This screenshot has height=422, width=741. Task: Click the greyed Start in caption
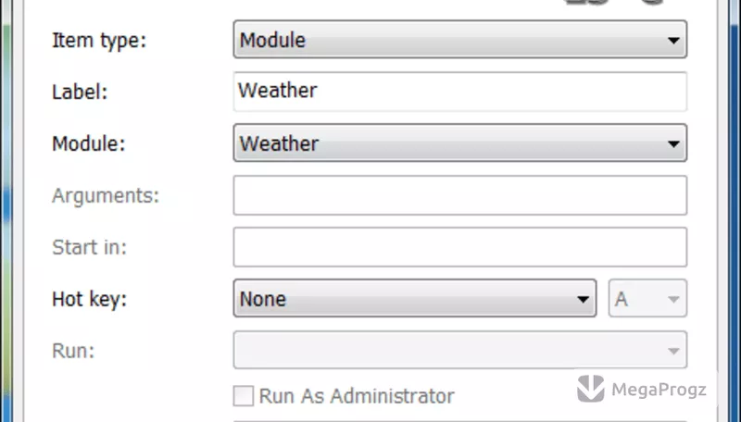[89, 247]
